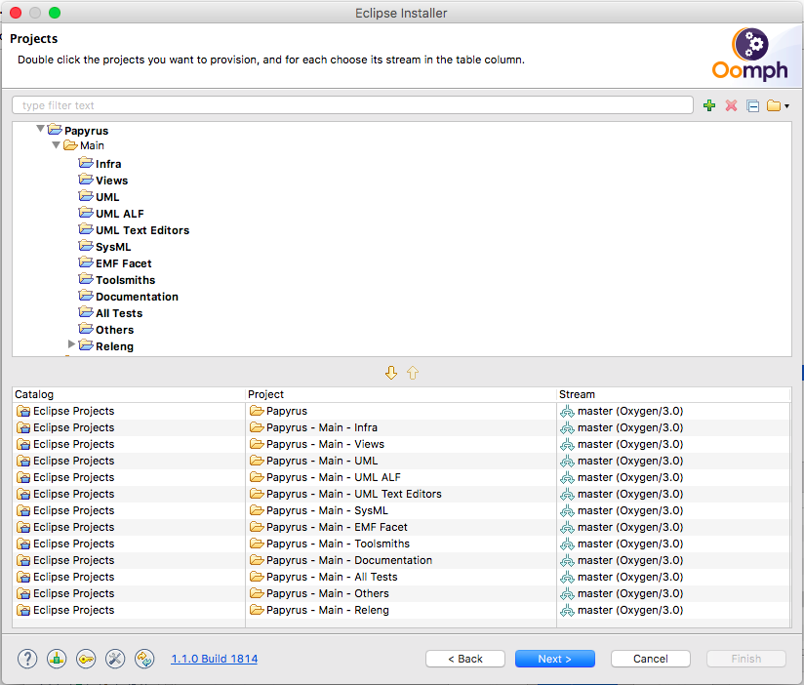
Task: Click the folder icon beside All Tests
Action: coord(86,312)
